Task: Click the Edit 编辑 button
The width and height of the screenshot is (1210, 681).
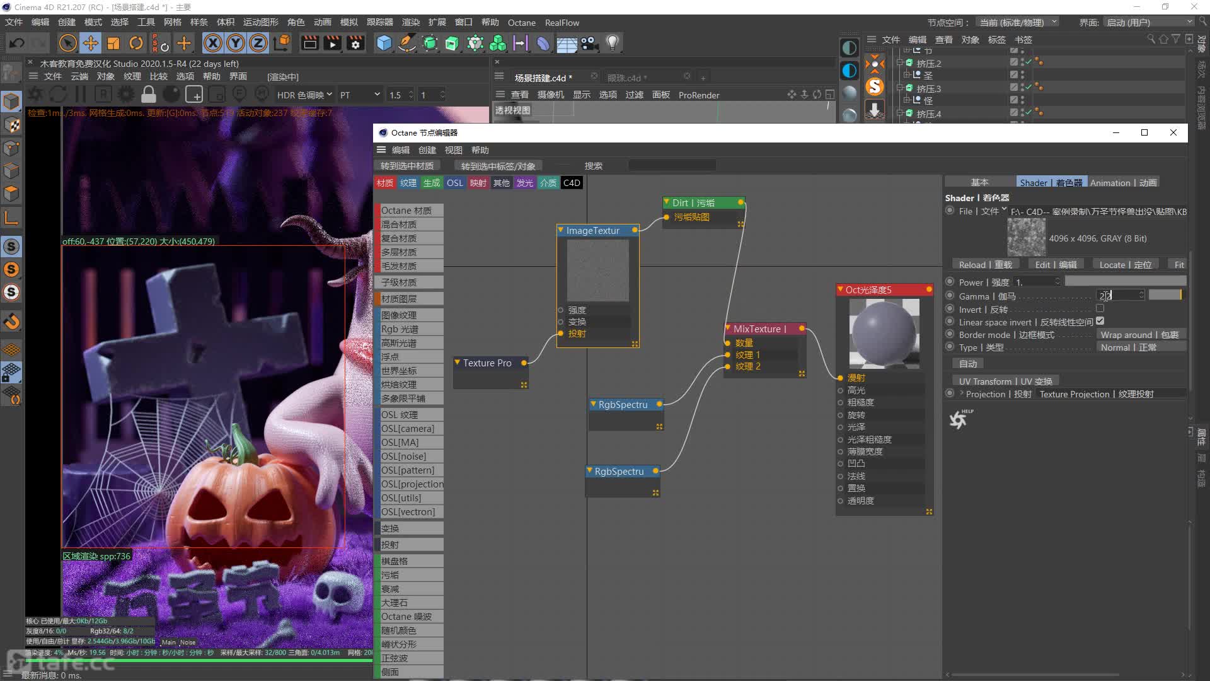Action: tap(1056, 265)
